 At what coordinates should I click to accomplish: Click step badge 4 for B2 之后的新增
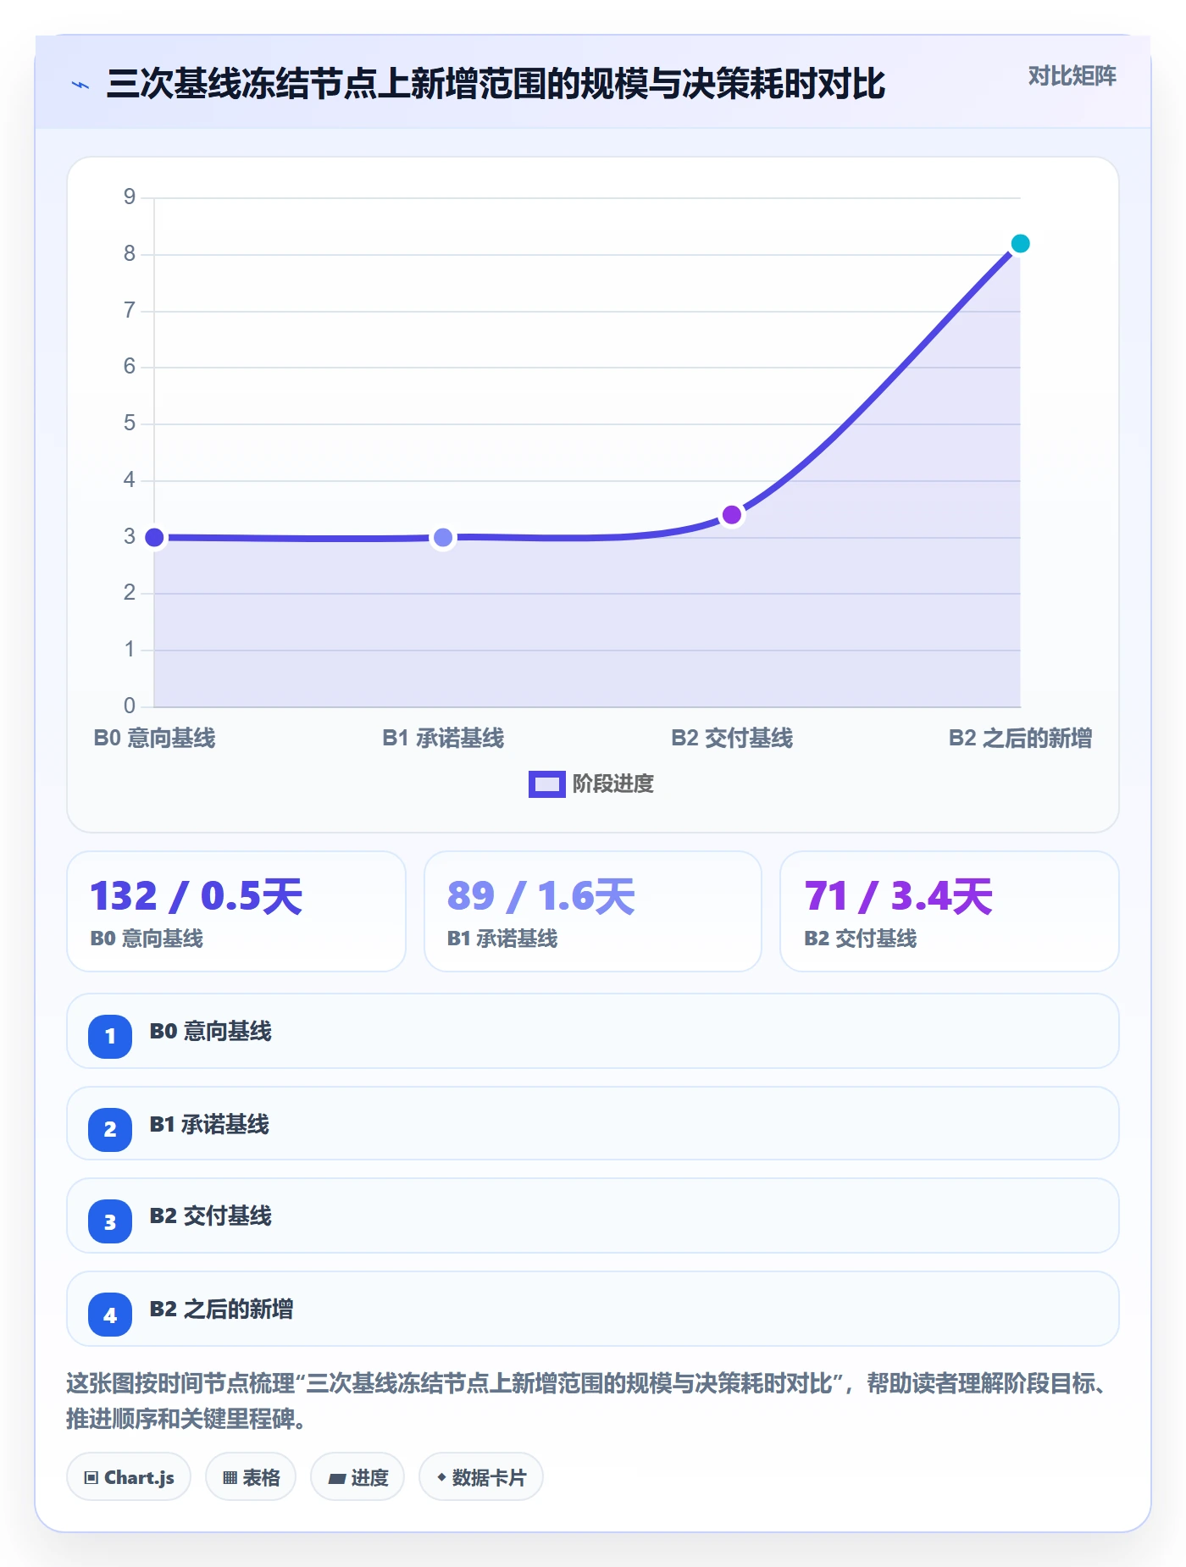pyautogui.click(x=110, y=1315)
